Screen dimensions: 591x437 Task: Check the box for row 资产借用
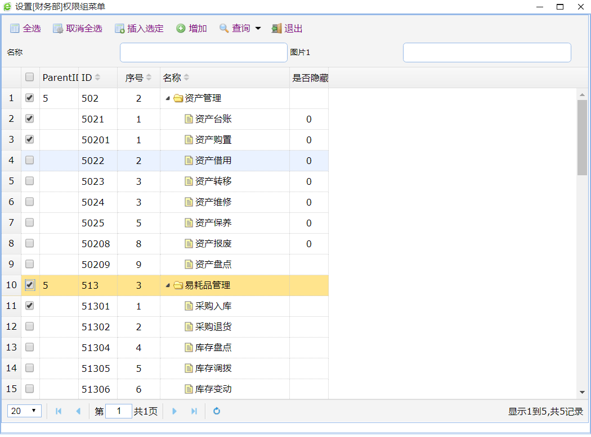pyautogui.click(x=30, y=160)
